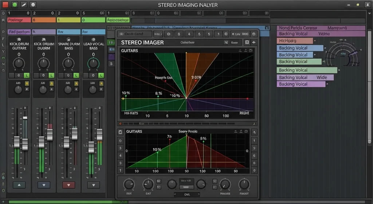This screenshot has width=373, height=204.
Task: Toggle the R button on Snare Durm Bass channel
Action: 76,89
